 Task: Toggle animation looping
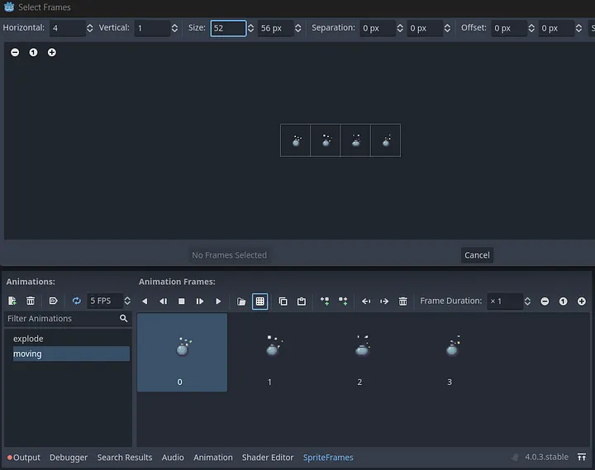pos(77,301)
